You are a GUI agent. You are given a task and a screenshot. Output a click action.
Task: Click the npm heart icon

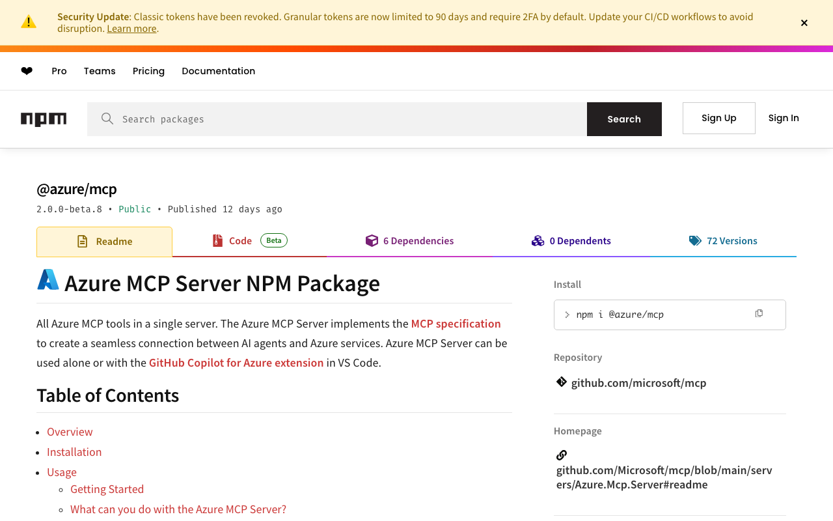[x=27, y=71]
